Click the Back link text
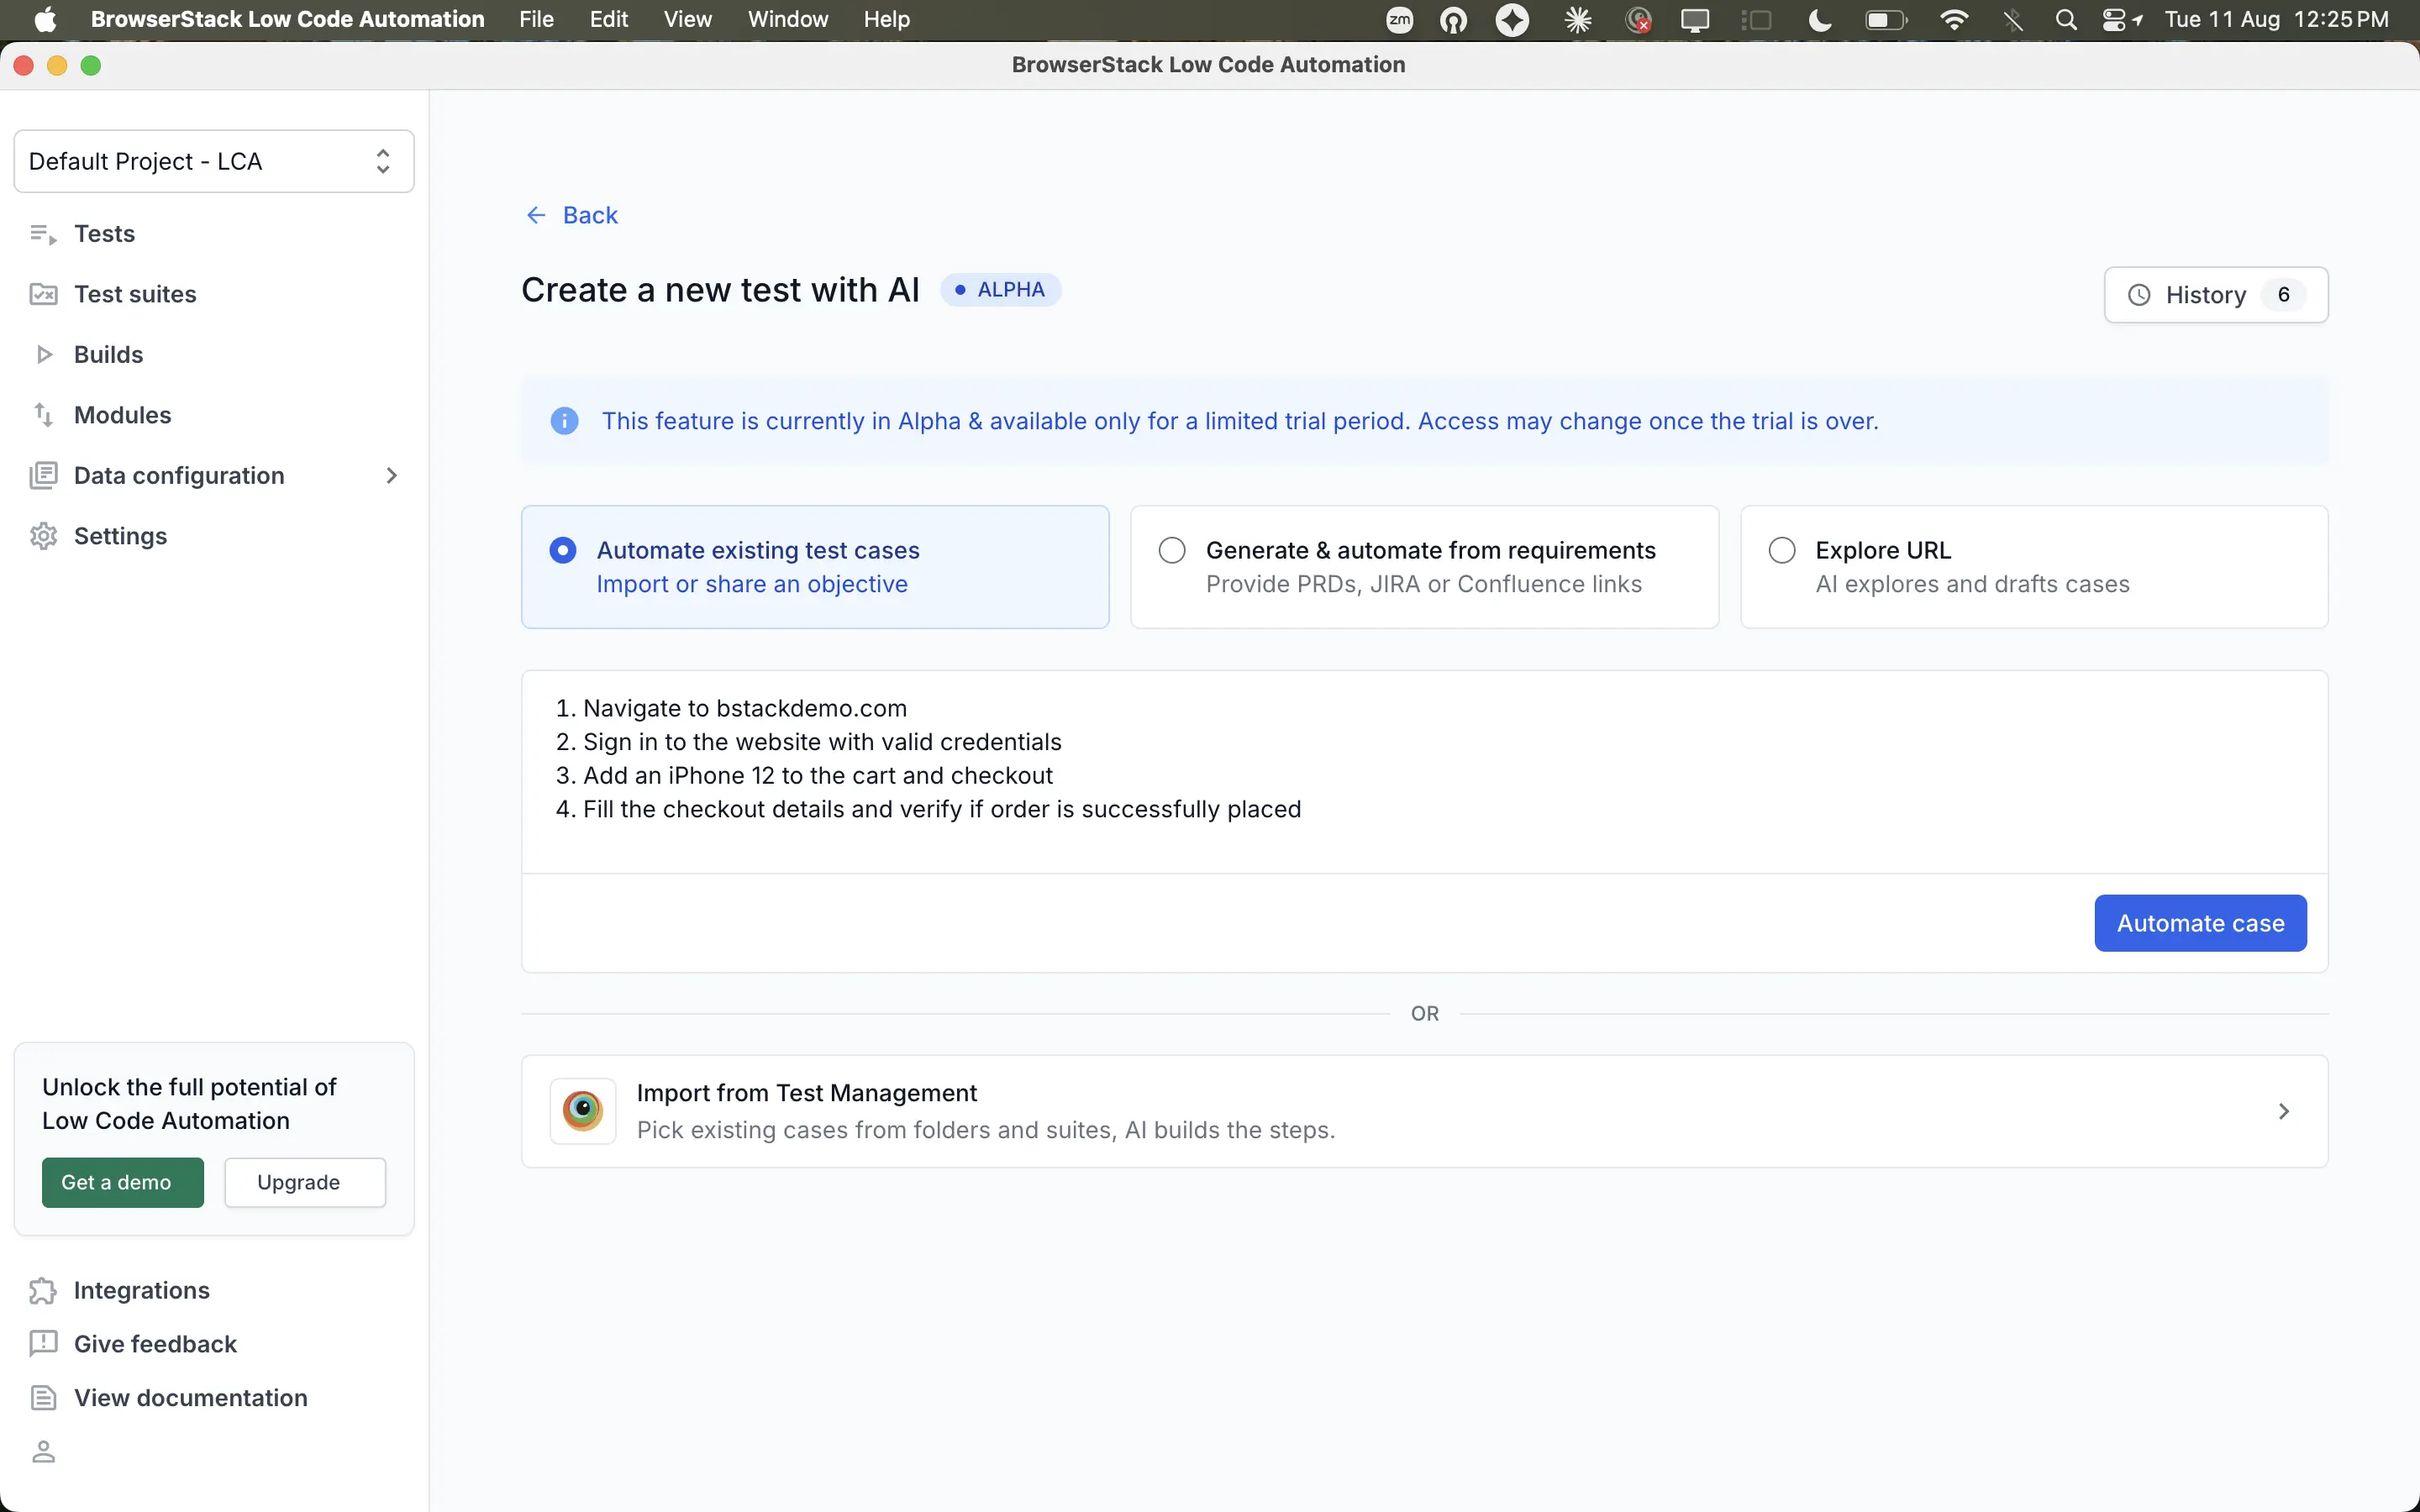This screenshot has height=1512, width=2420. coord(590,215)
